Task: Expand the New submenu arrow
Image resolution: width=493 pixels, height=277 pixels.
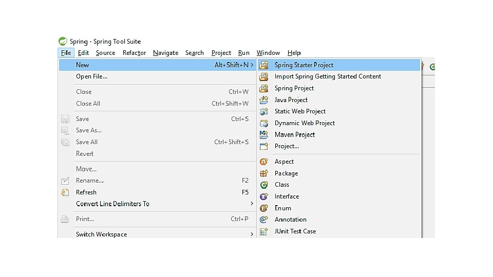Action: tap(252, 65)
